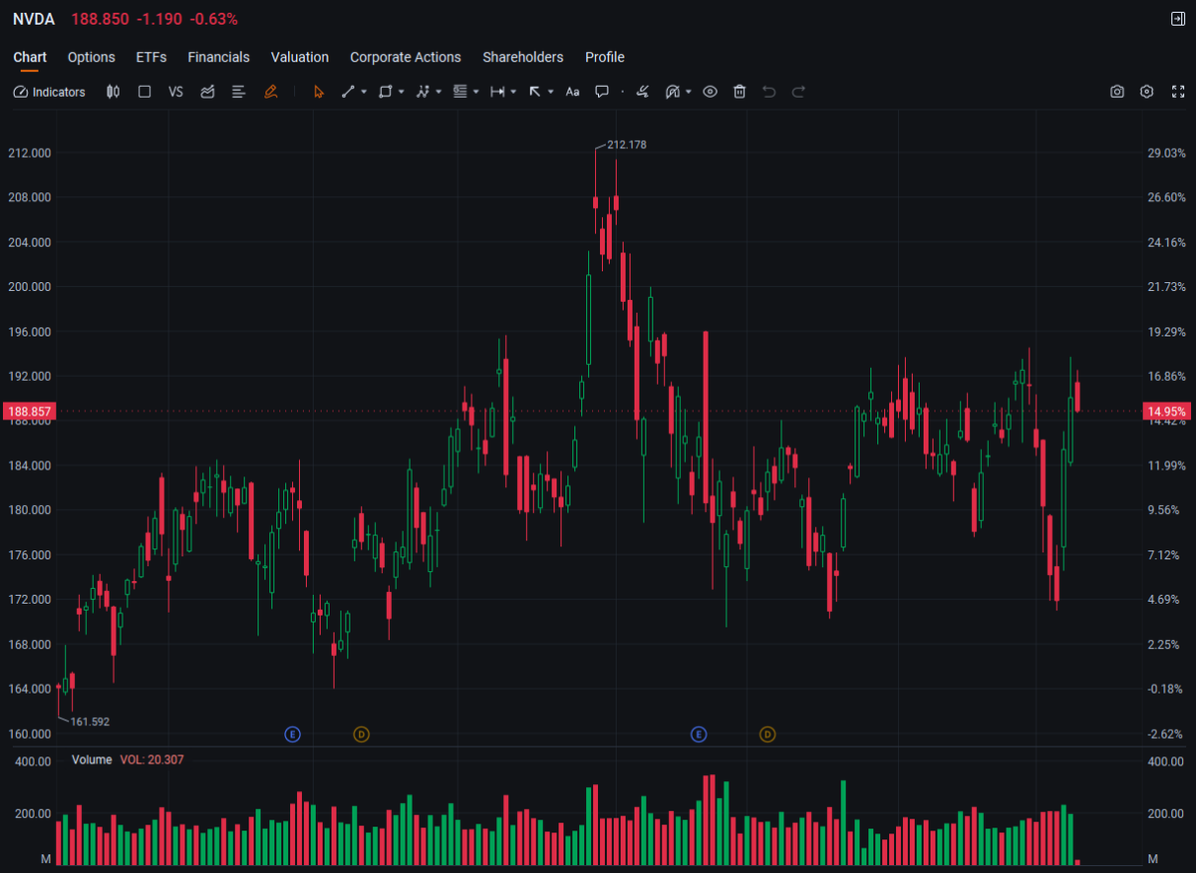The width and height of the screenshot is (1196, 873).
Task: Click the first orange D dividend marker
Action: tap(362, 734)
